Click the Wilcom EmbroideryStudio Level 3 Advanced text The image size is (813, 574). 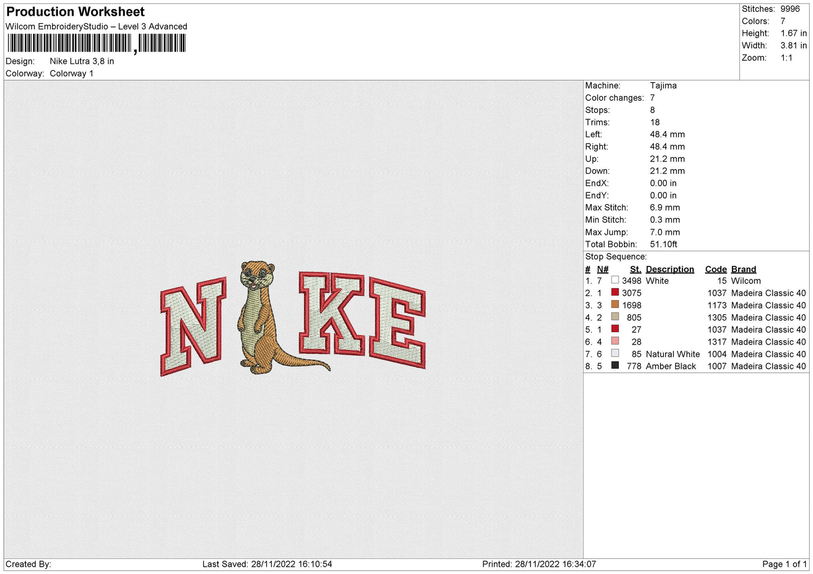tap(96, 26)
